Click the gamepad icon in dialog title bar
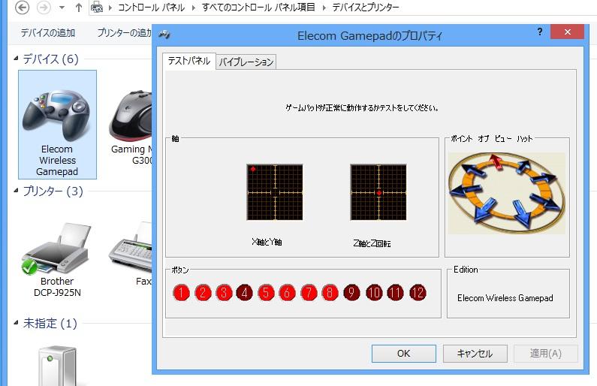Screen dimensions: 597x386 164,35
